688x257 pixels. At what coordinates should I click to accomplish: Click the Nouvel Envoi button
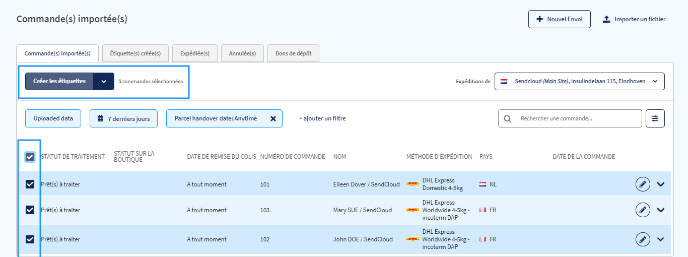560,19
